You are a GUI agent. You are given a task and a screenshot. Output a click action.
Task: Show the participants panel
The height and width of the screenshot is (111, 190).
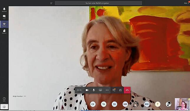(x=120, y=90)
